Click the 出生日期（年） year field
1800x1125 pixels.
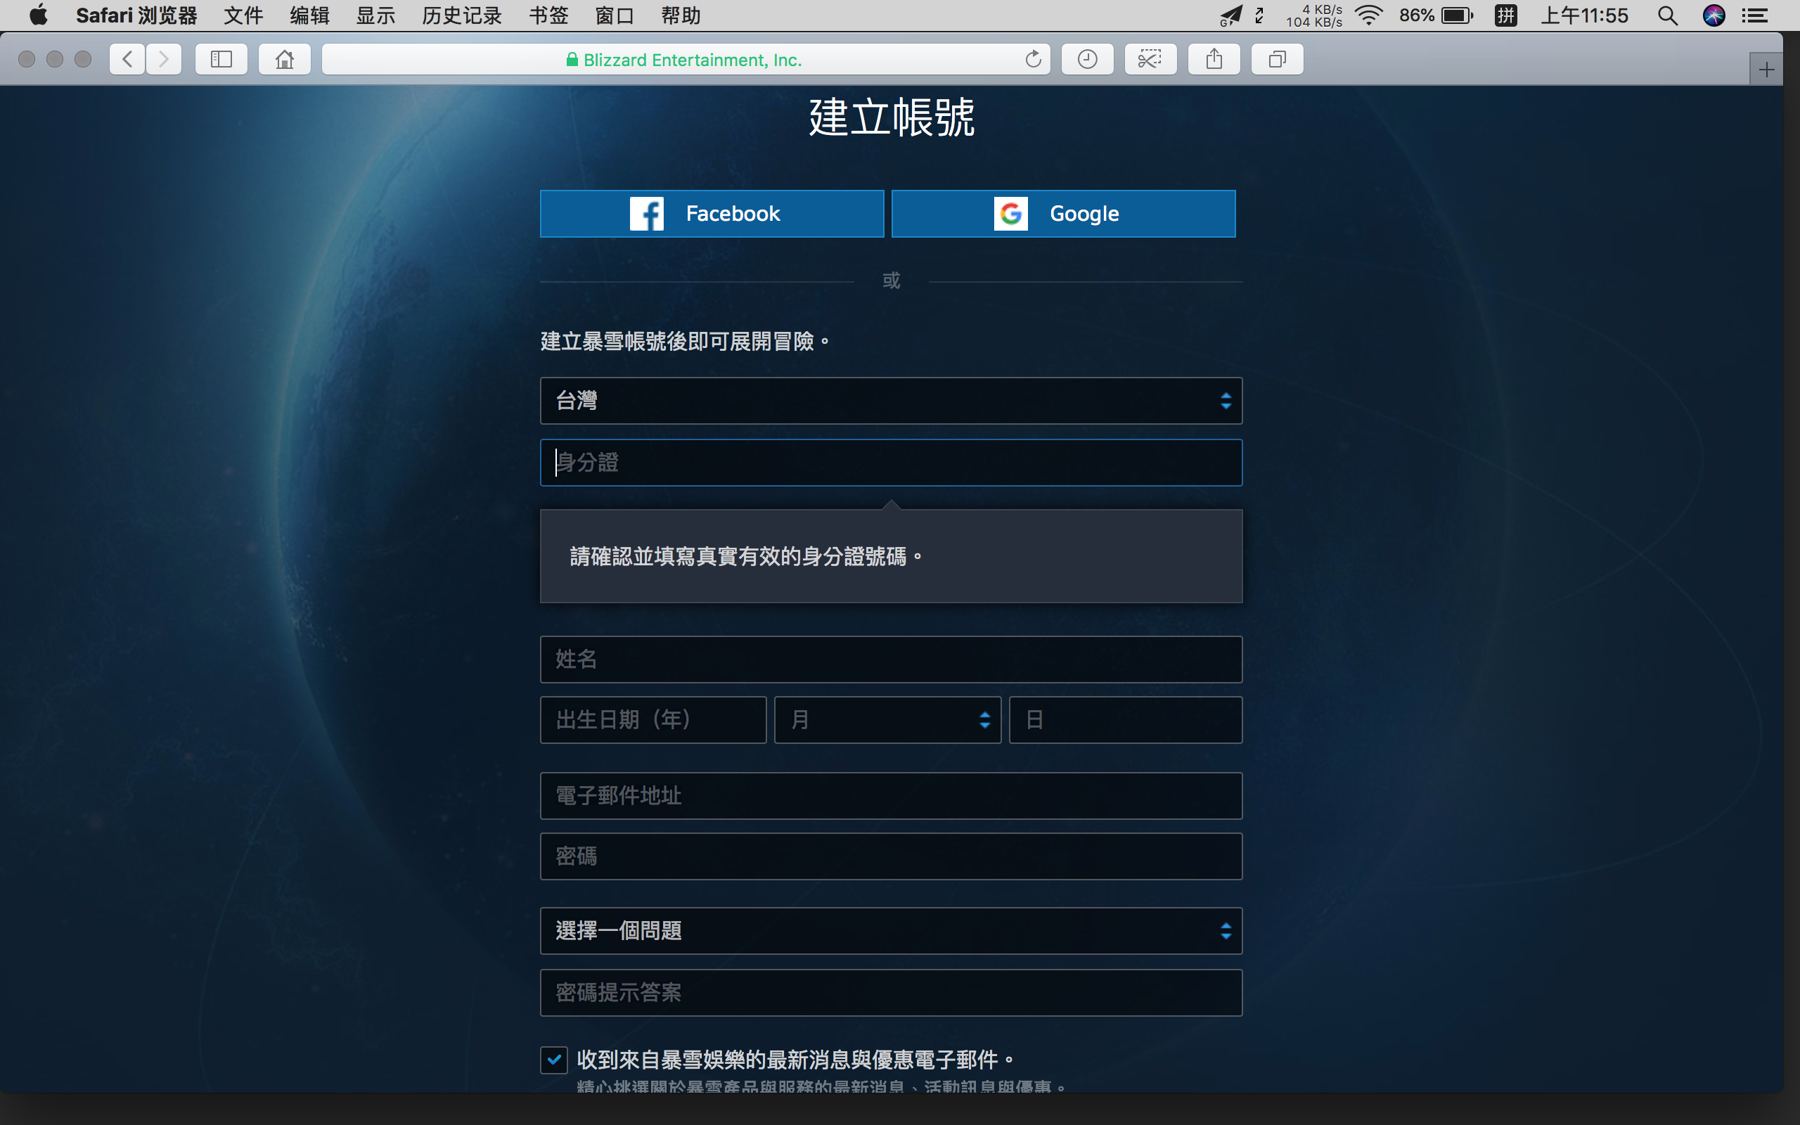click(653, 719)
